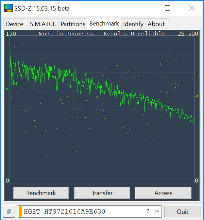Start the Benchmark test button
The width and height of the screenshot is (204, 220).
pyautogui.click(x=41, y=193)
